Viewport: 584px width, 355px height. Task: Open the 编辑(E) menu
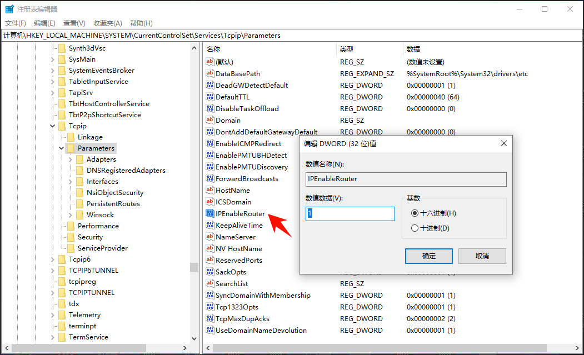click(44, 23)
